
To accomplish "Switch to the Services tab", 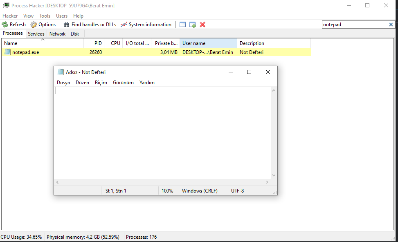I will (36, 34).
